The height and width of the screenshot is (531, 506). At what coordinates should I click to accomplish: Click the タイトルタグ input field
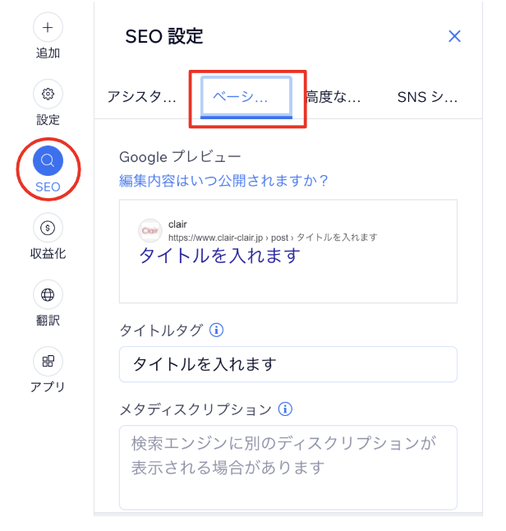click(288, 364)
